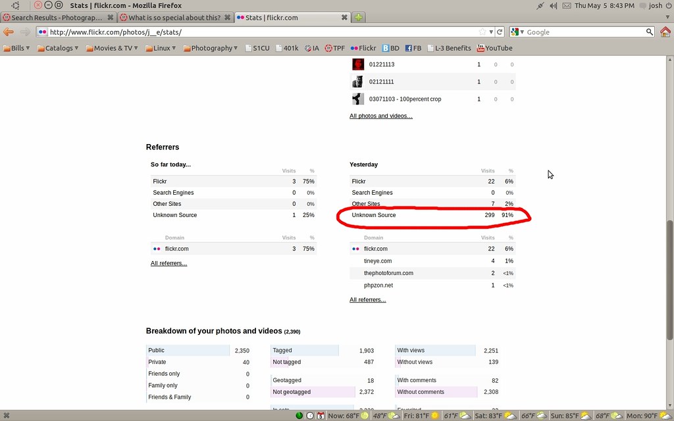
Task: Open the TPF bookmark
Action: (335, 48)
